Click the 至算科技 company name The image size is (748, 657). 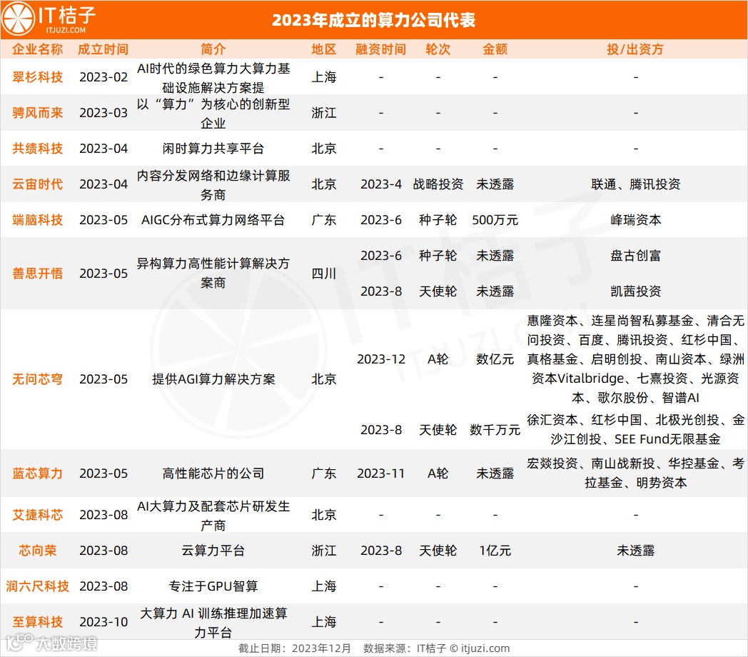tap(37, 622)
